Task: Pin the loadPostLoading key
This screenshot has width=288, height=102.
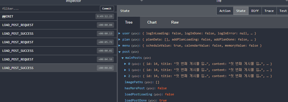Action: tap(158, 95)
